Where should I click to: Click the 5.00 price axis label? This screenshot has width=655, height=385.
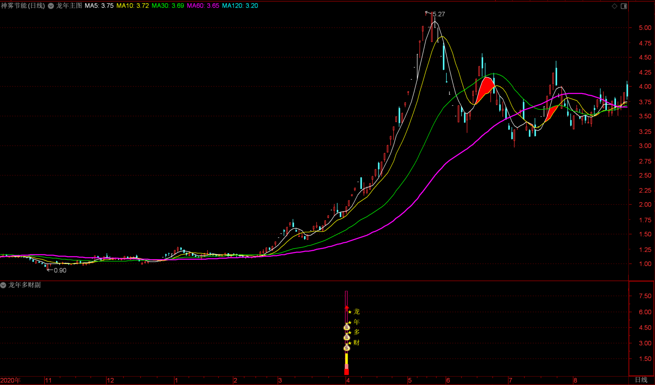coord(645,28)
